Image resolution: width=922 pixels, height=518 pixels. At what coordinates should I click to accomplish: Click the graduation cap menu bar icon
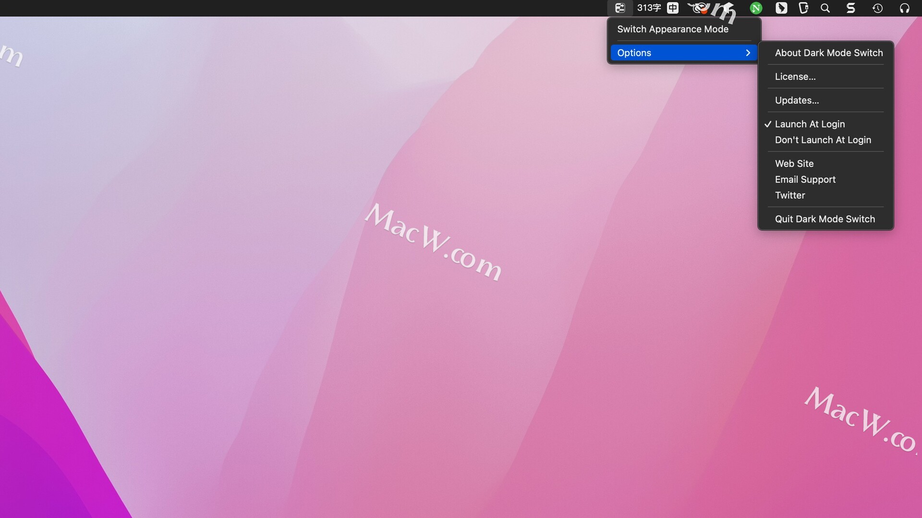point(728,8)
